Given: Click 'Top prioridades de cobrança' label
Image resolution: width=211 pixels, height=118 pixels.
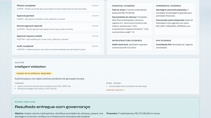Looking at the screenshot, I should [x=124, y=17].
